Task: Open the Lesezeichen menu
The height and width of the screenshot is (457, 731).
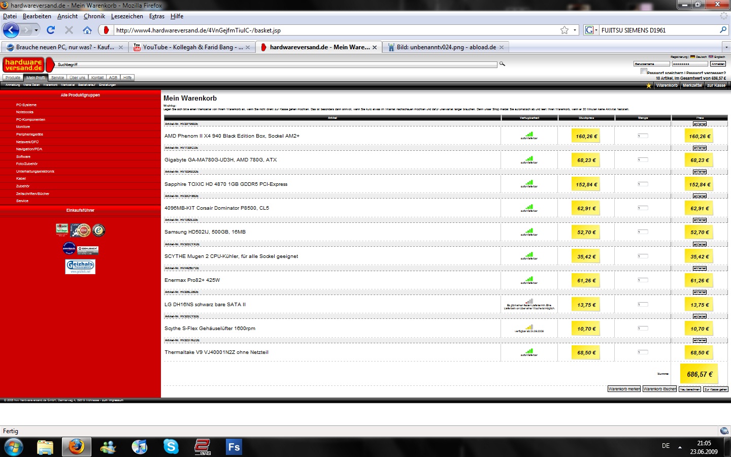Action: point(127,16)
